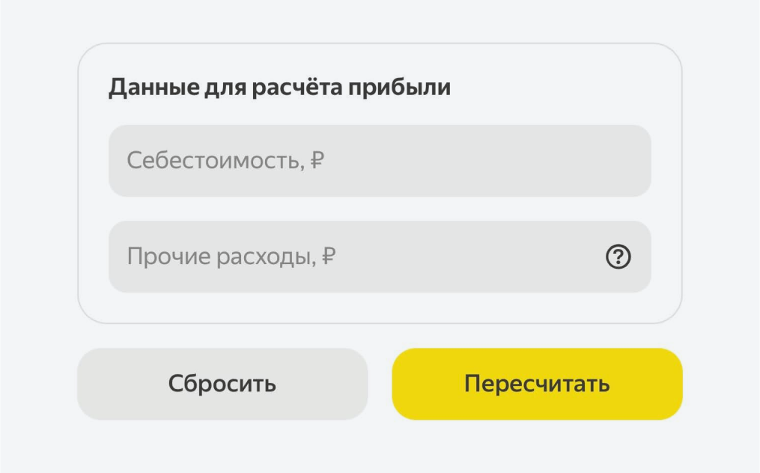The image size is (760, 473).
Task: Recalculate profit with the Пересчитать button
Action: 537,384
